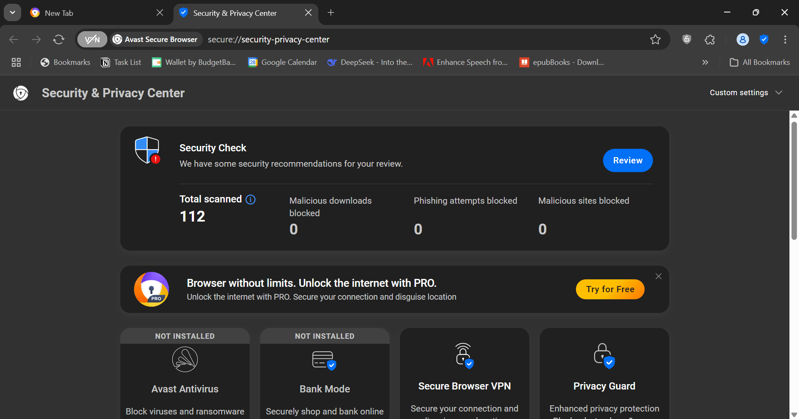Viewport: 799px width, 419px height.
Task: Minimize the browser window
Action: pos(727,12)
